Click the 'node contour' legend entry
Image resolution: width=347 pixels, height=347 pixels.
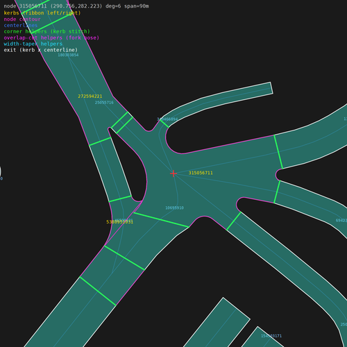22,19
